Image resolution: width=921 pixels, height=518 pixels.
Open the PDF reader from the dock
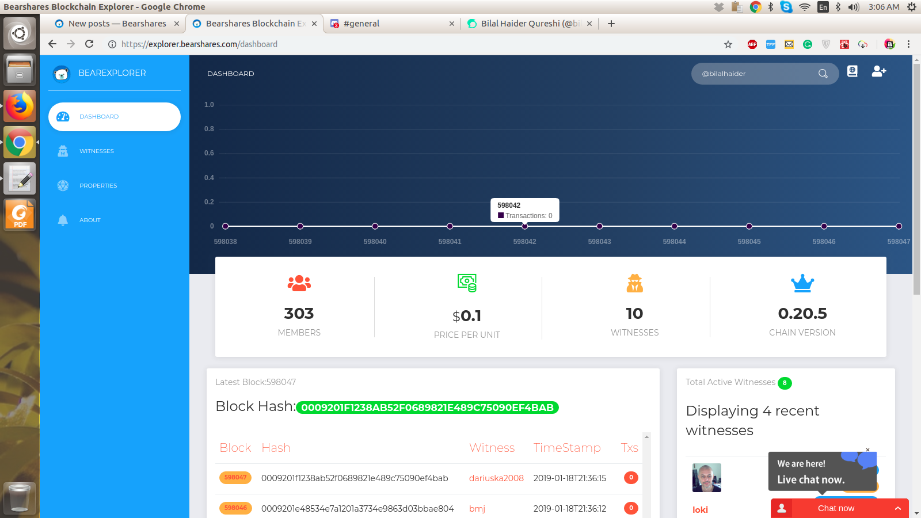pos(20,215)
